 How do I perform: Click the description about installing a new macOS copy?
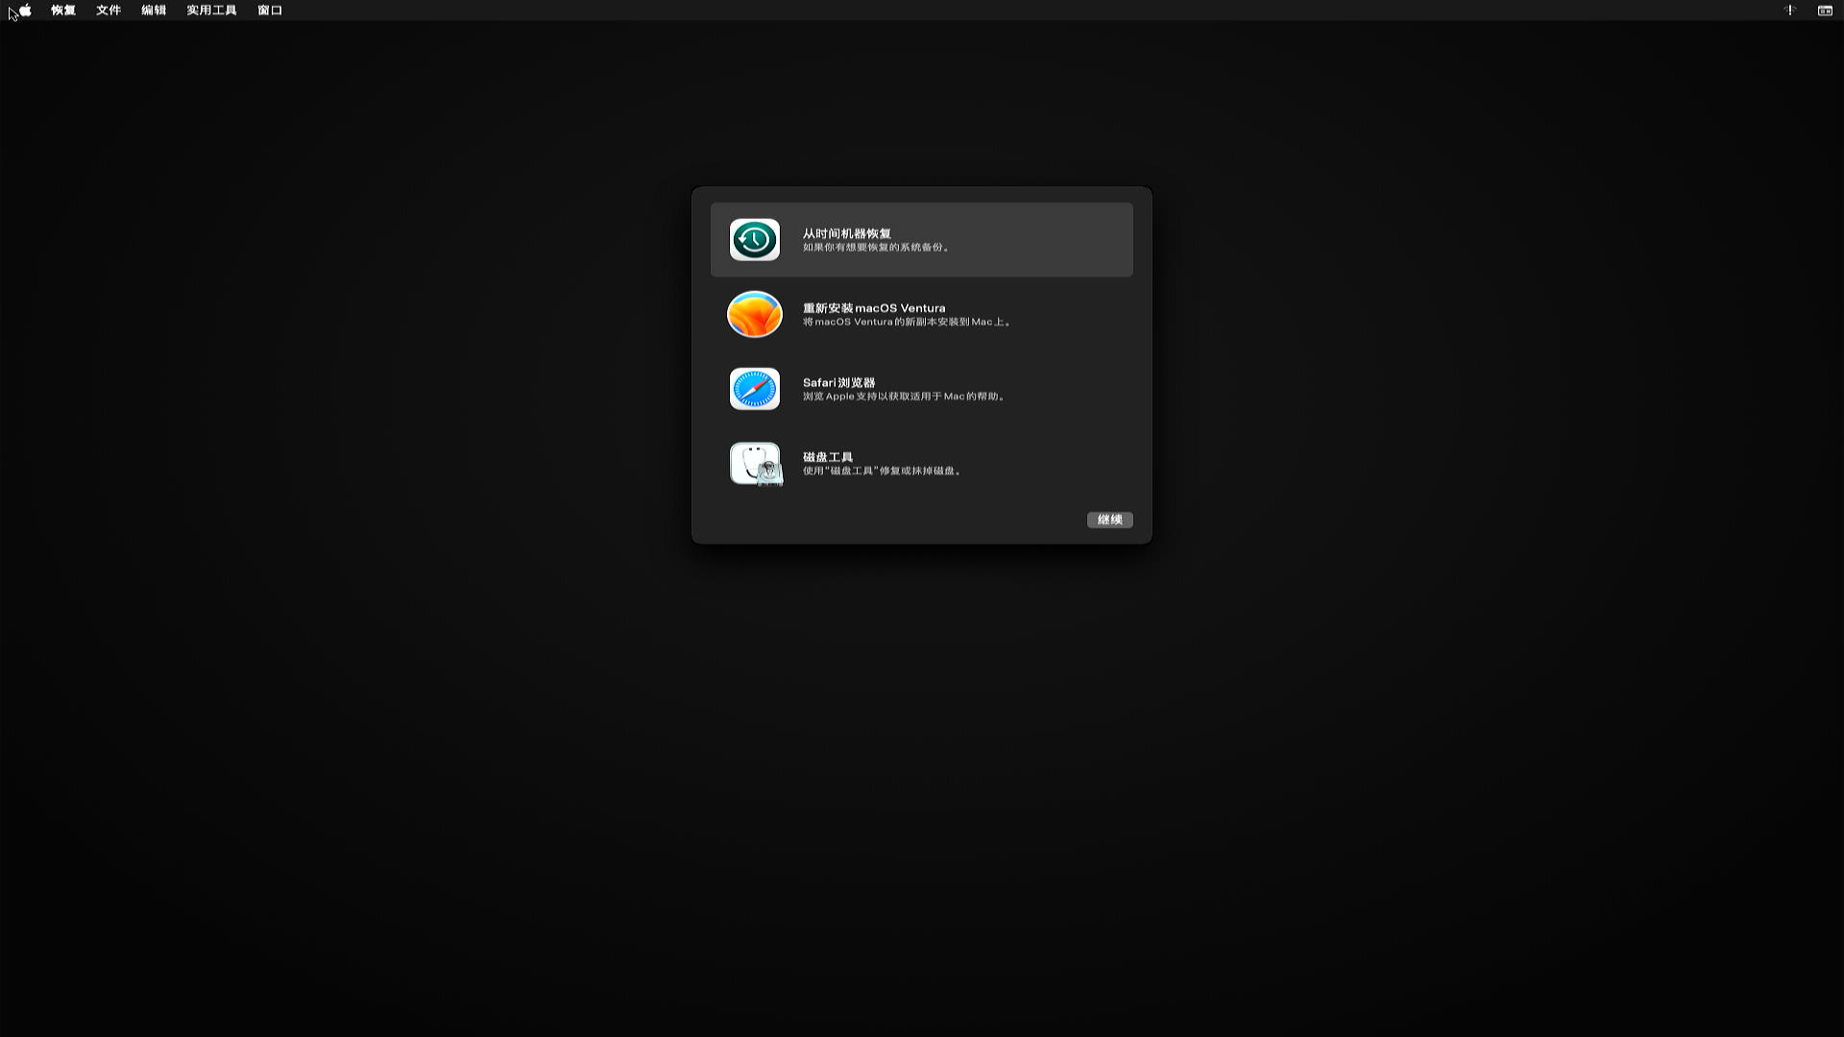click(907, 322)
